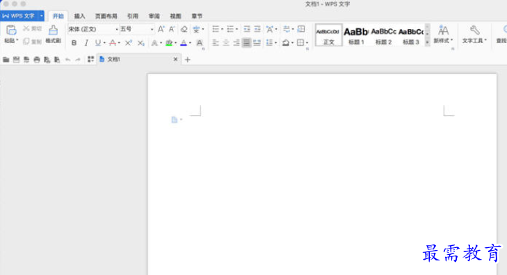
Task: Toggle italic formatting
Action: click(x=86, y=42)
